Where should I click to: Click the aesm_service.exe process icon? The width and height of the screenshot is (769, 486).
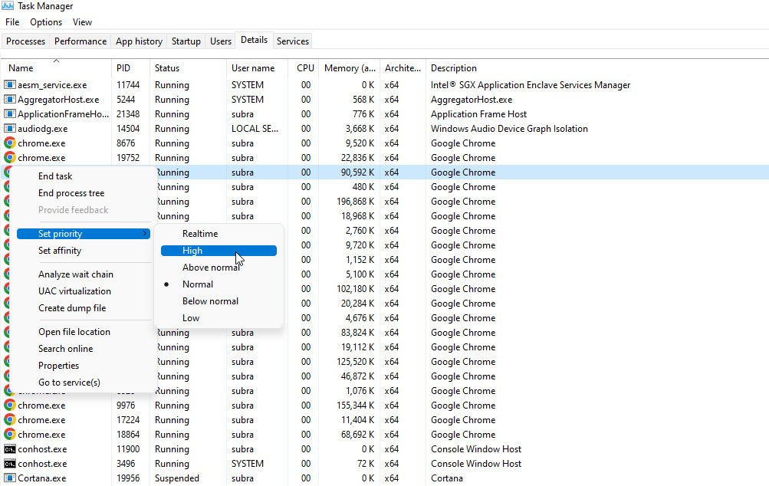[x=10, y=85]
